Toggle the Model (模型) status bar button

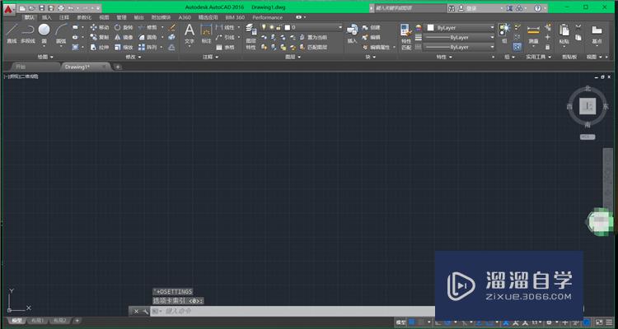coord(400,322)
